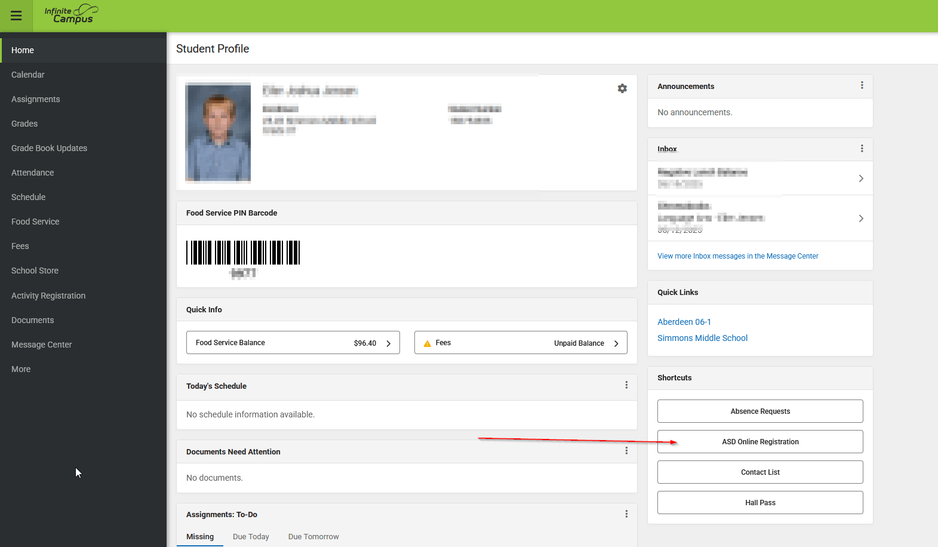Click the Fees Unpaid Balance label

[x=579, y=343]
